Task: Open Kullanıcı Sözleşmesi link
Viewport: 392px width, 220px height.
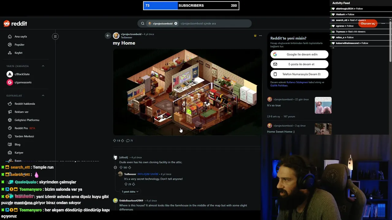Action: [x=297, y=82]
